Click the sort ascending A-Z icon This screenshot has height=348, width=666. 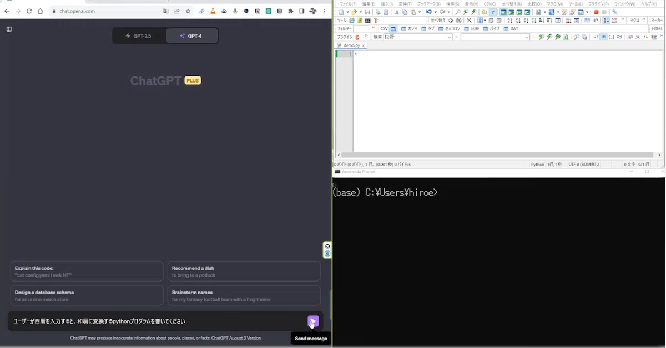pyautogui.click(x=510, y=21)
